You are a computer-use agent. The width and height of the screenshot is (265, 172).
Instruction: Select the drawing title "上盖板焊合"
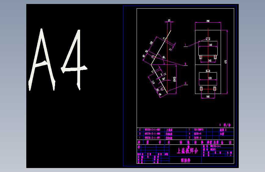tap(187, 151)
